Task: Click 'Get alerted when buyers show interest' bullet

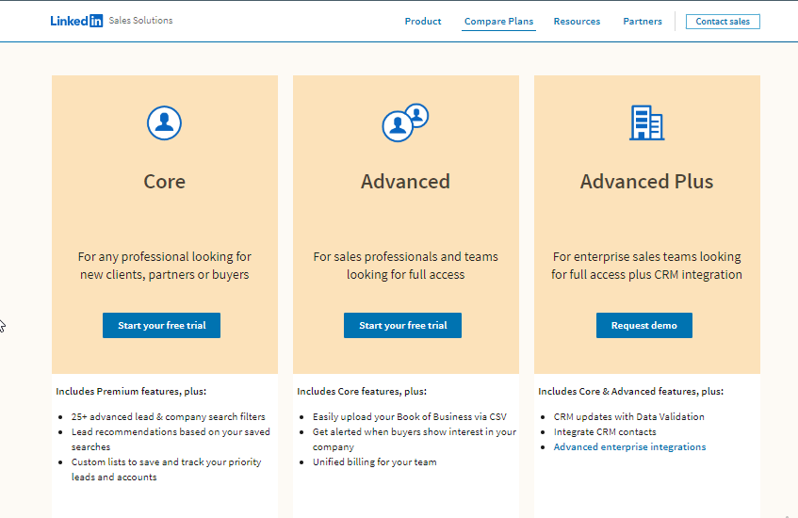Action: pos(415,439)
